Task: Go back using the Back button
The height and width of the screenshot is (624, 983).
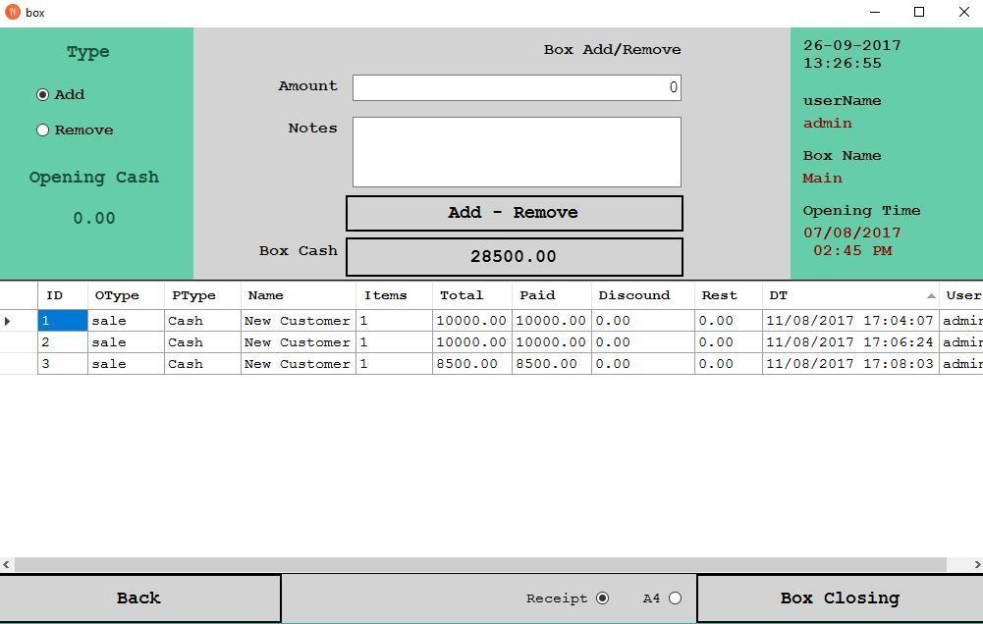Action: pos(139,598)
